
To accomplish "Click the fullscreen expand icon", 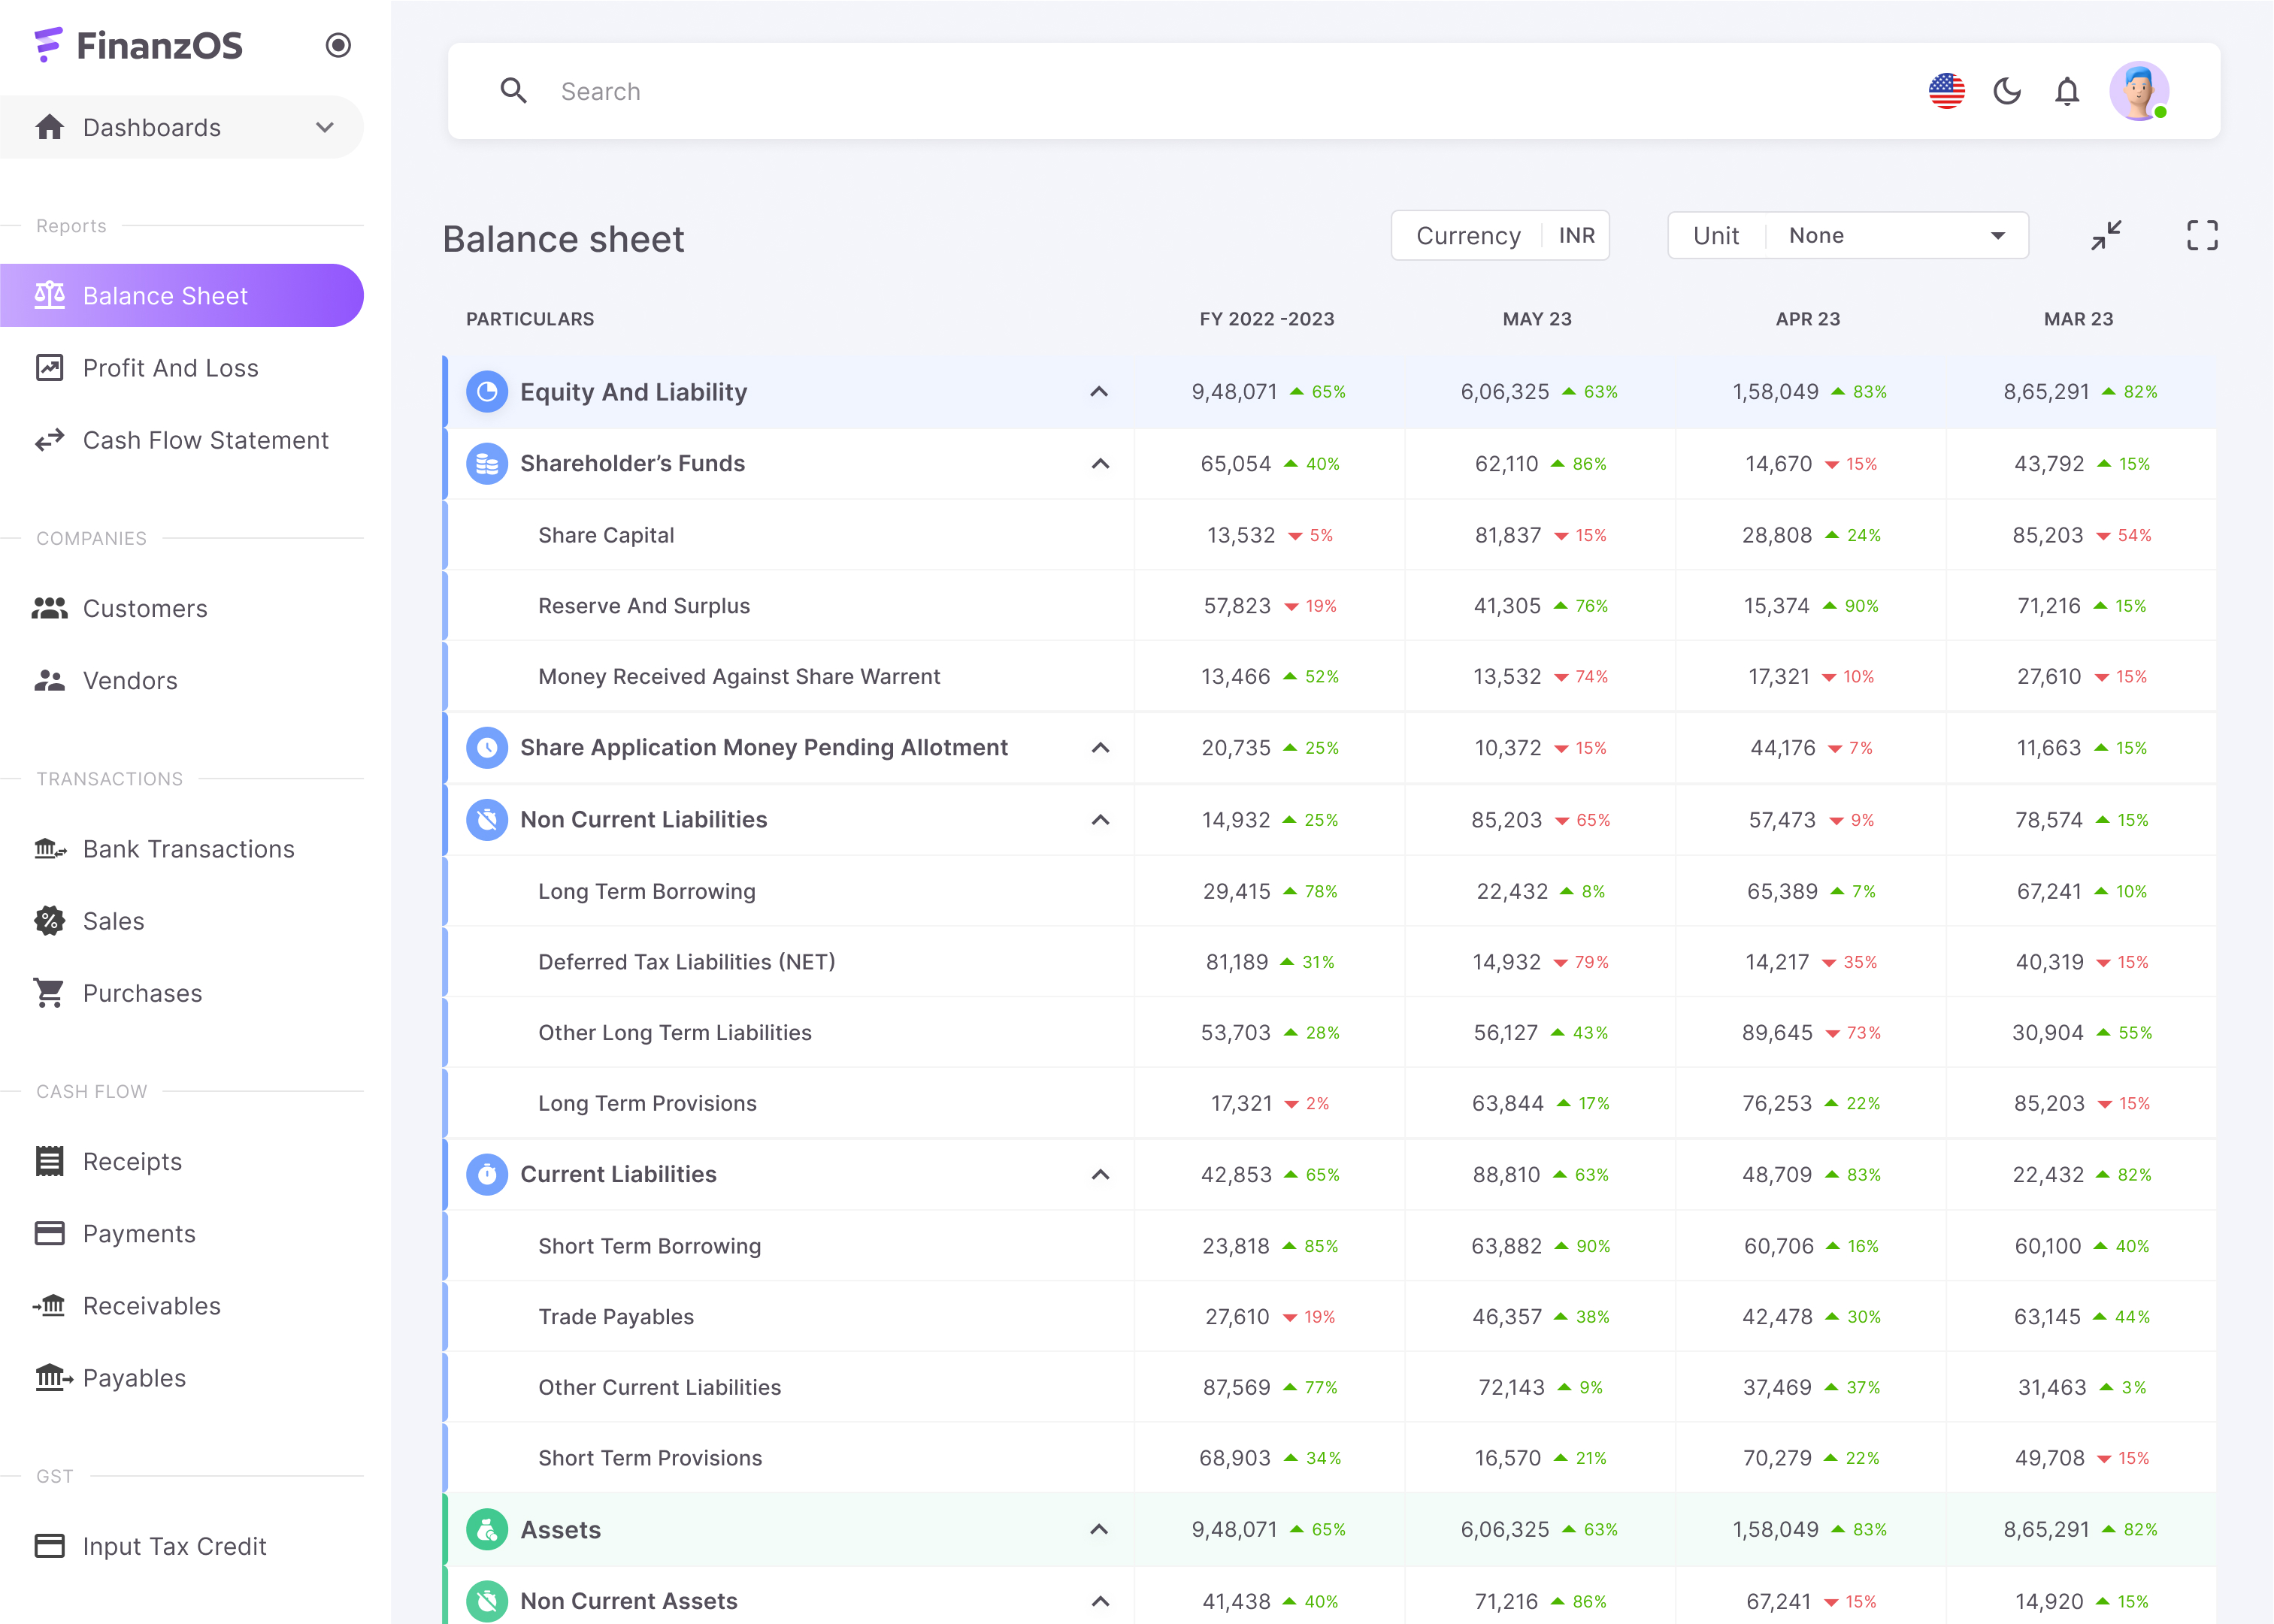I will click(x=2201, y=236).
